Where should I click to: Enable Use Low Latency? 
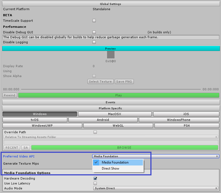(x=95, y=183)
